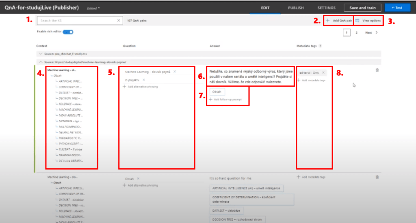This screenshot has height=223, width=416.
Task: Click the Metadata tags help icon
Action: (321, 46)
